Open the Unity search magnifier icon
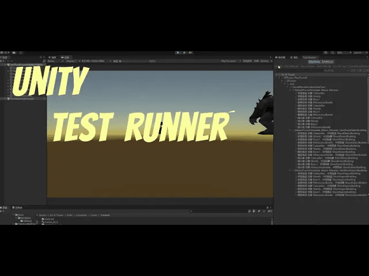 coord(333,53)
